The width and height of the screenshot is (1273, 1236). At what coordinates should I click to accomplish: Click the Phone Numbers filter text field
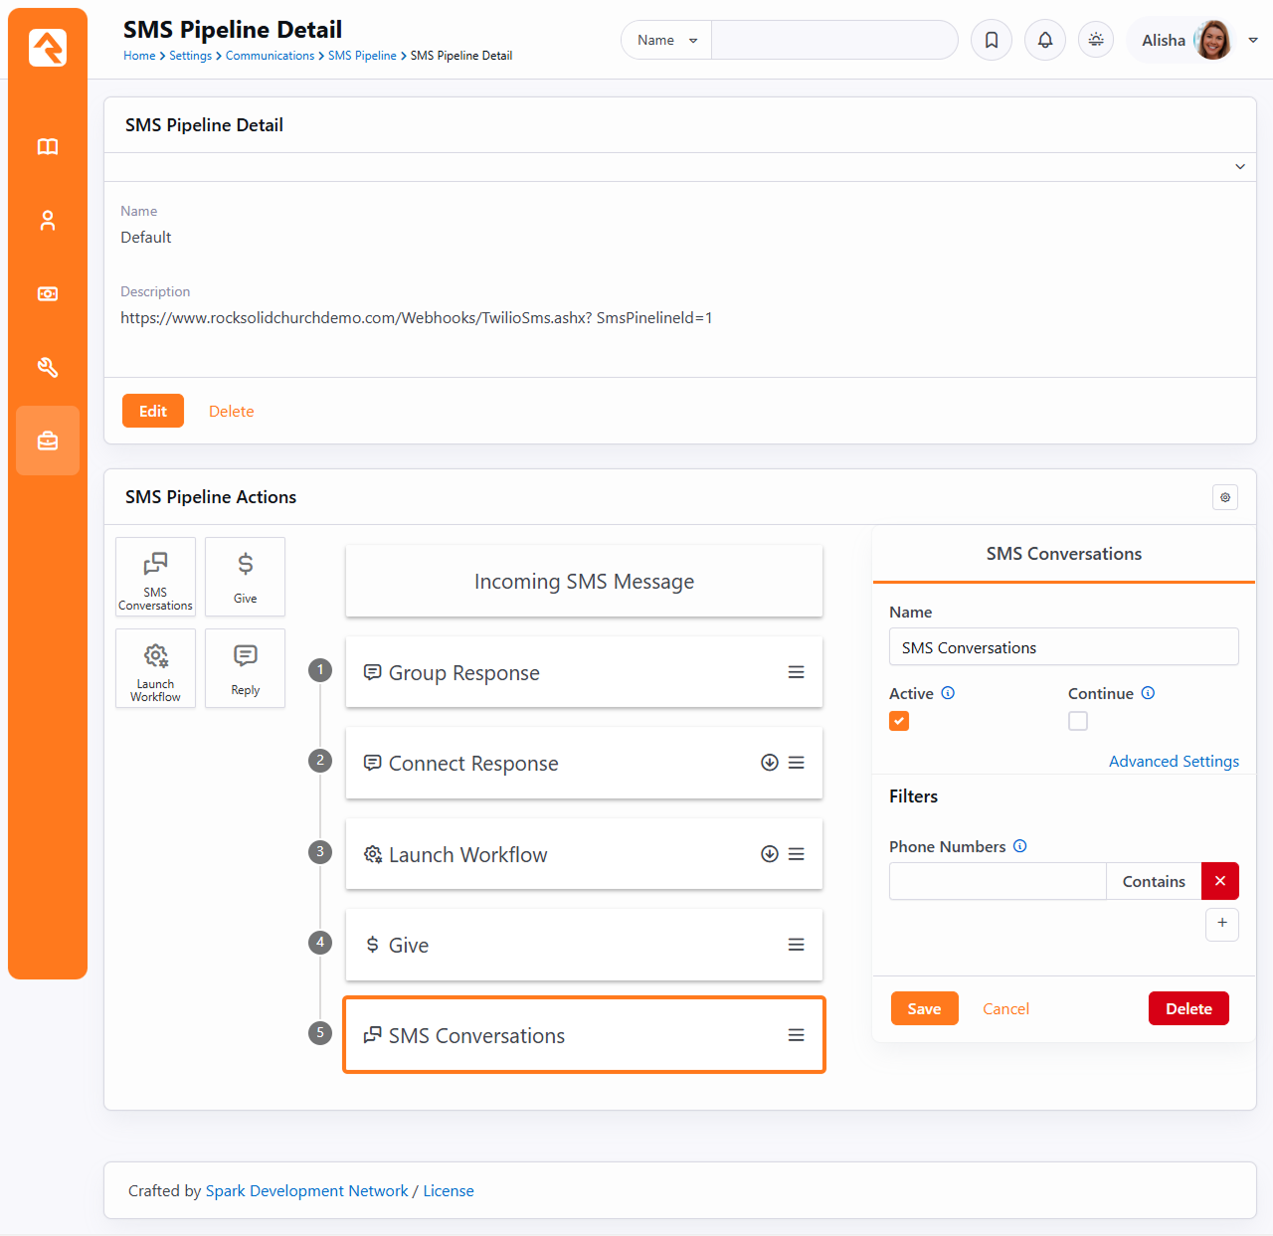997,881
